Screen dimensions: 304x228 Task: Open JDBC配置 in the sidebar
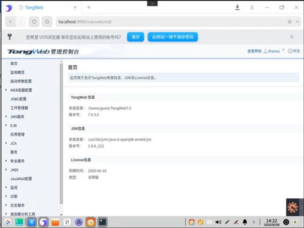[18, 99]
